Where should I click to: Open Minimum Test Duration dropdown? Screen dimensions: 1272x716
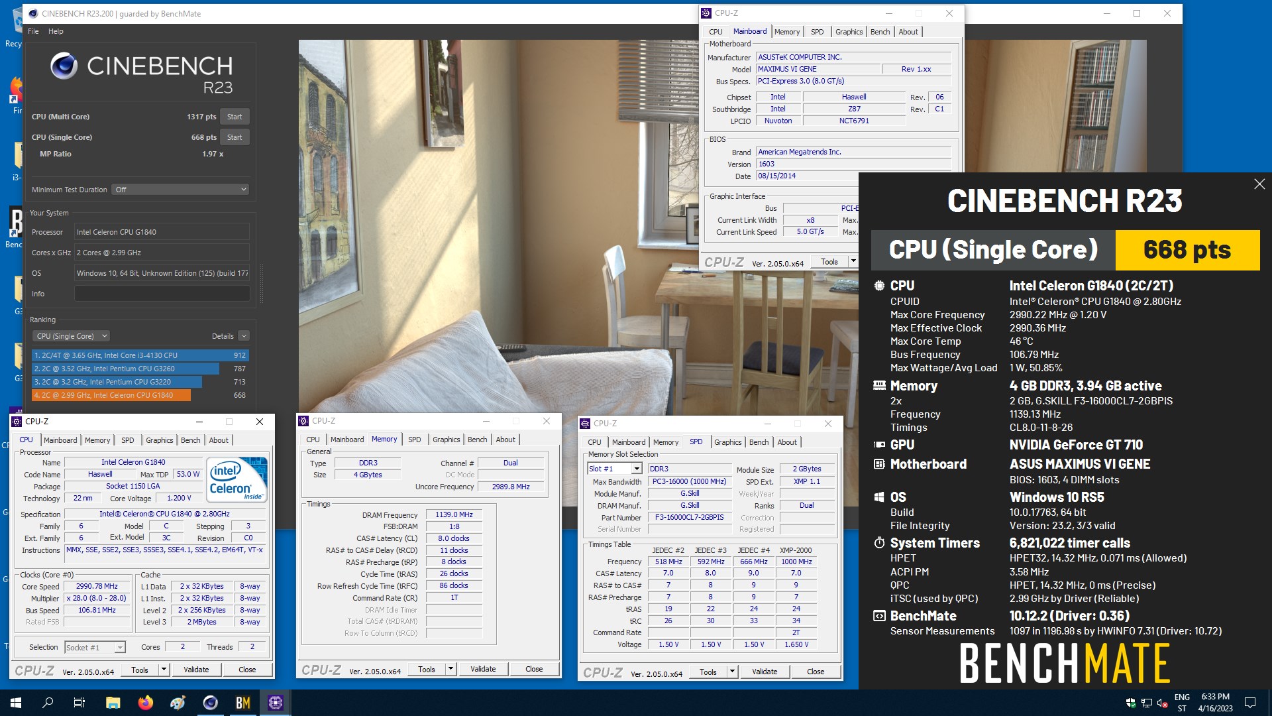click(180, 190)
